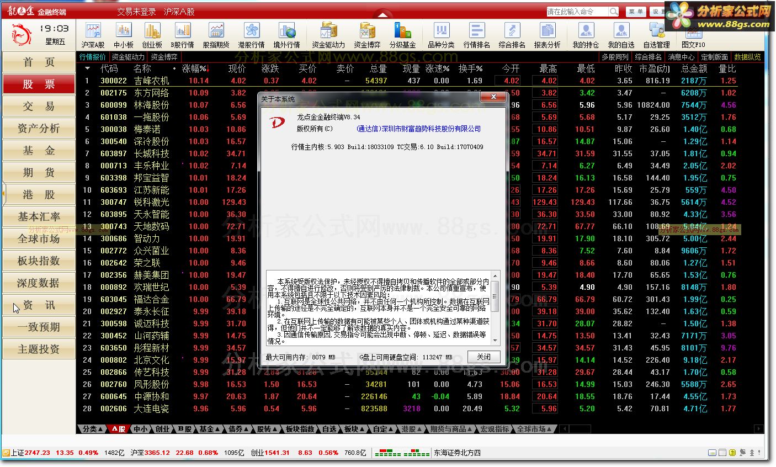
Task: Open the 品种分类 toolbar icon
Action: click(441, 35)
